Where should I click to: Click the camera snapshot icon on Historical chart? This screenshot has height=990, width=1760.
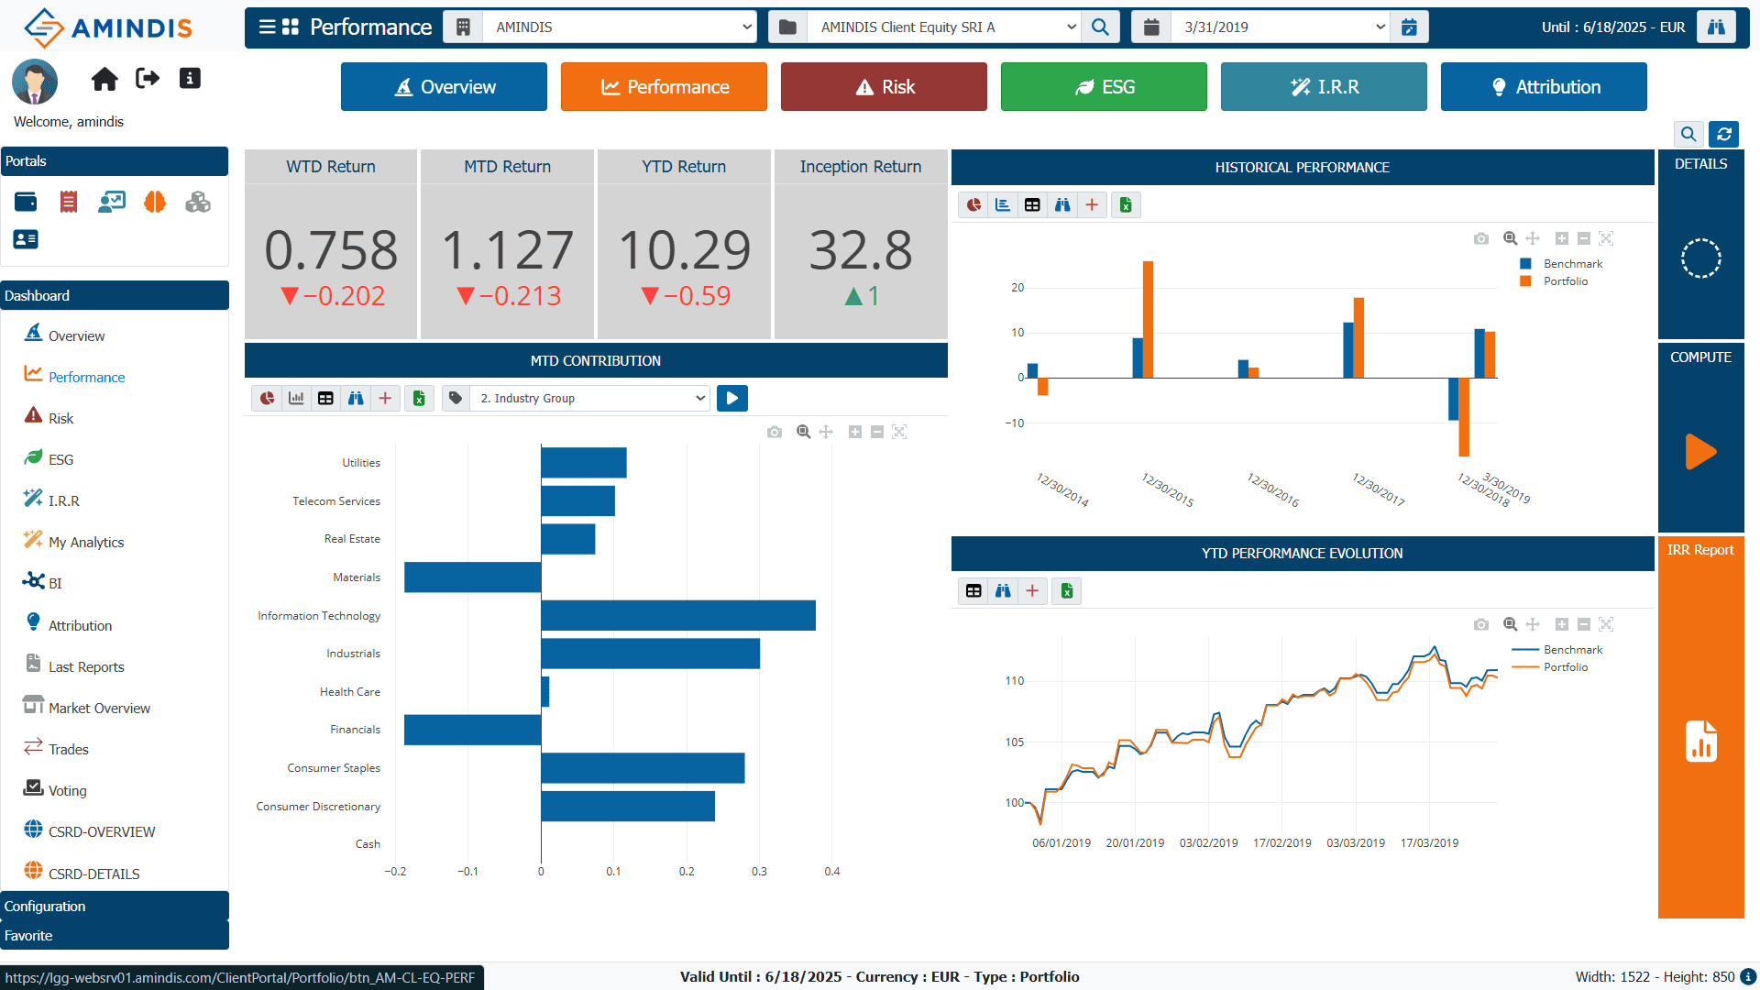[1481, 238]
